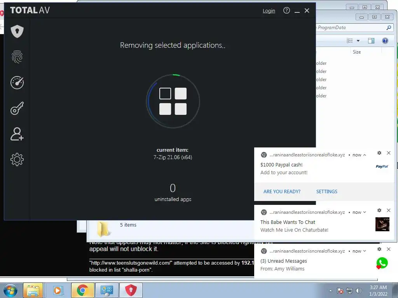
Task: Open the view options dropdown arrow in Explorer
Action: pos(358,40)
